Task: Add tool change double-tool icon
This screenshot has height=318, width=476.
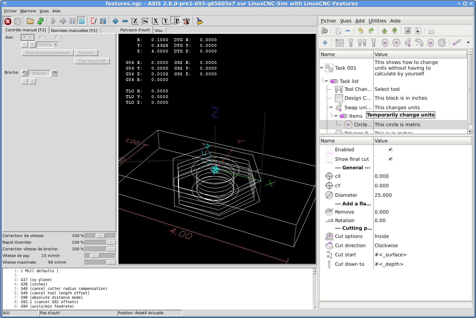Action: tap(362, 43)
